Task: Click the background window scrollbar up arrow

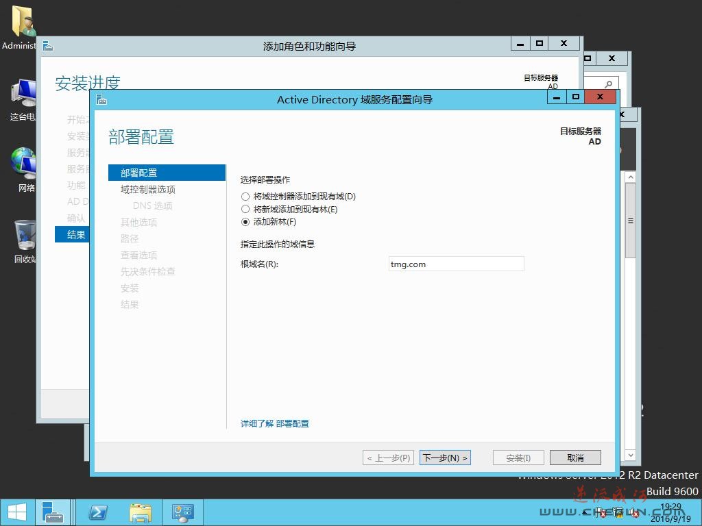Action: pos(631,177)
